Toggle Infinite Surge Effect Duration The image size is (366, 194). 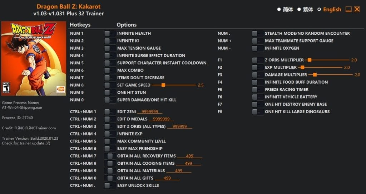pyautogui.click(x=110, y=56)
